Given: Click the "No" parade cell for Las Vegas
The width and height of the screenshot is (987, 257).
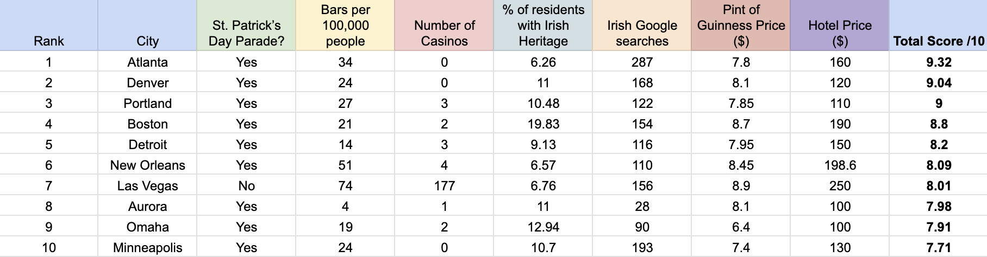Looking at the screenshot, I should click(x=246, y=186).
